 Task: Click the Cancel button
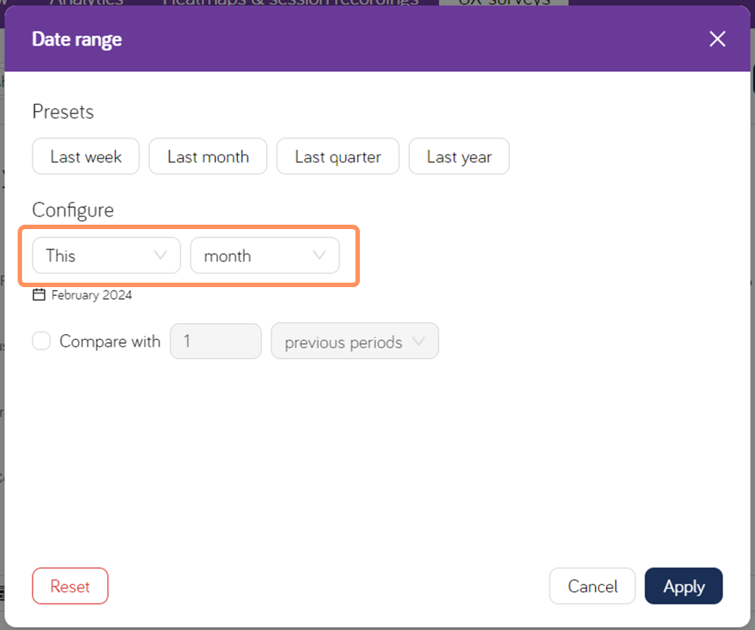(592, 586)
